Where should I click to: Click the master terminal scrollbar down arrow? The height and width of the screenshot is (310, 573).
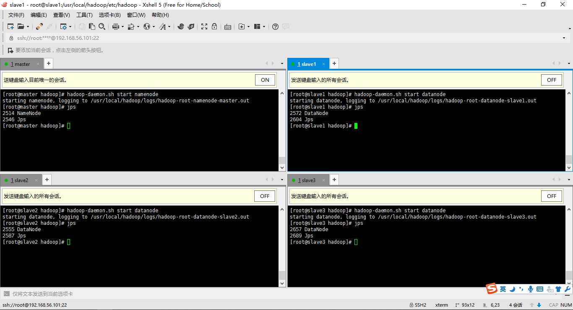pyautogui.click(x=282, y=168)
